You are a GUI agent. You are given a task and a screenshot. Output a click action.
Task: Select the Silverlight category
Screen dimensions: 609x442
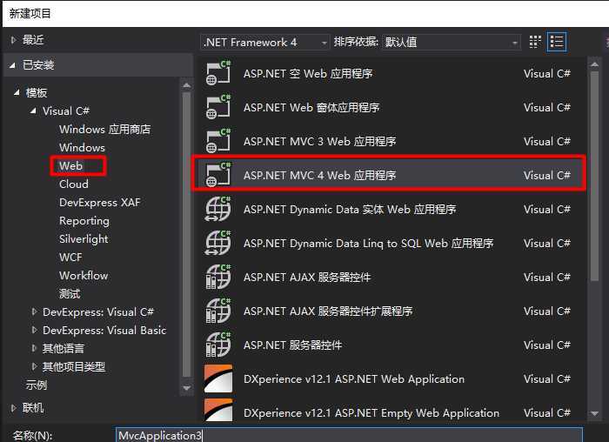pos(84,239)
